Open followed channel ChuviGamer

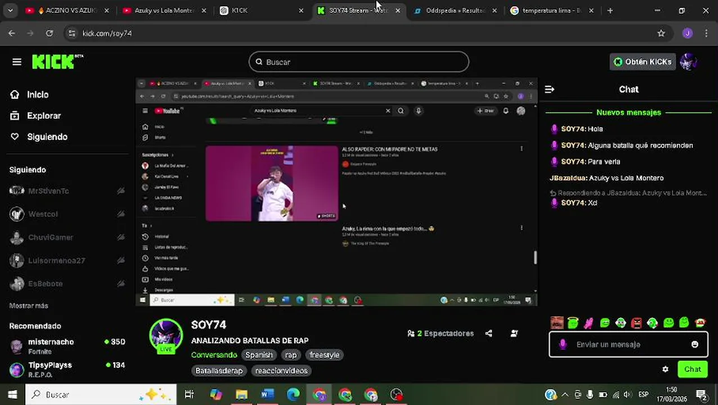[x=51, y=237]
